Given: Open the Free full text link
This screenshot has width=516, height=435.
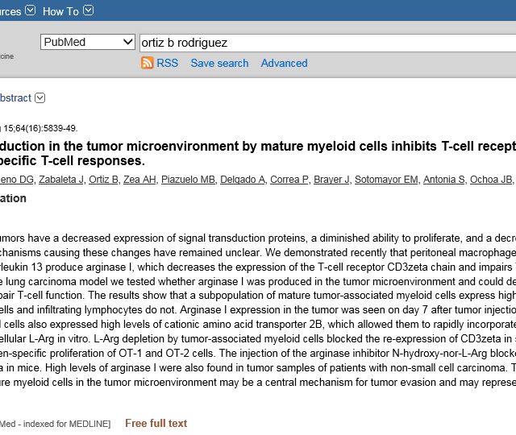Looking at the screenshot, I should coord(156,423).
